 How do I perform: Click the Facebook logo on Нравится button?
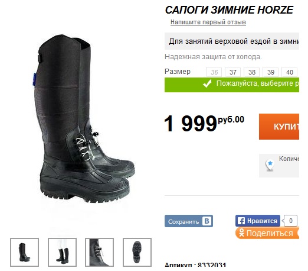click(x=241, y=221)
